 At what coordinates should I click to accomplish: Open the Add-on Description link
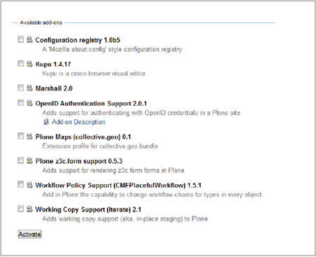(79, 122)
